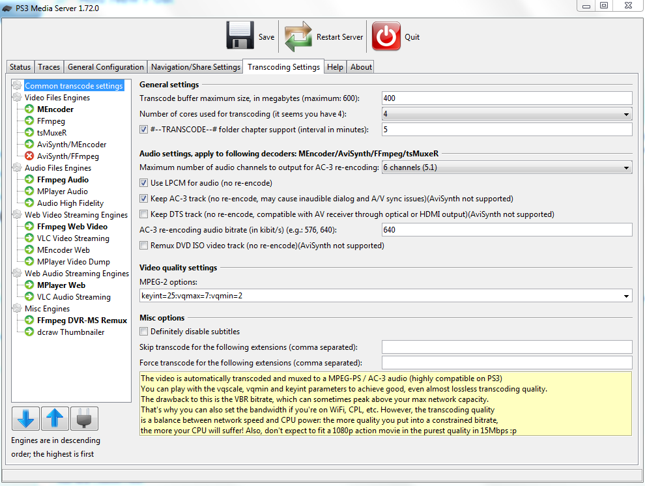Click the Save floppy disk icon
The width and height of the screenshot is (645, 486).
coord(240,36)
